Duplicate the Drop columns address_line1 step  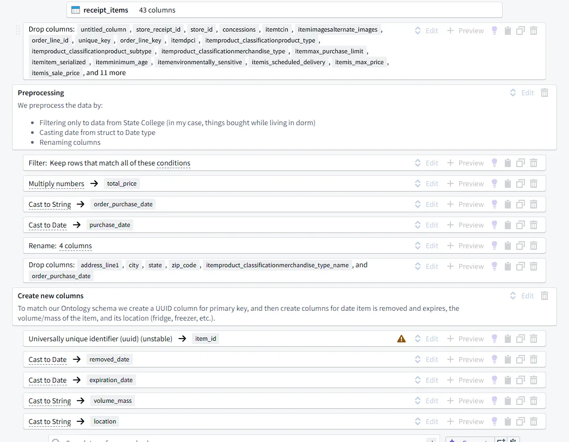pyautogui.click(x=521, y=266)
